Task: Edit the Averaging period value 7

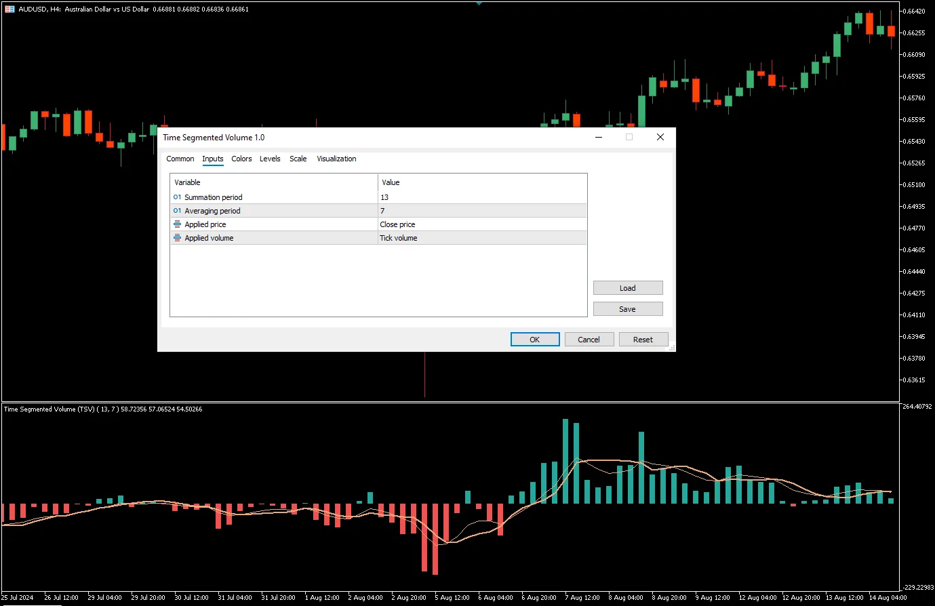Action: (481, 211)
